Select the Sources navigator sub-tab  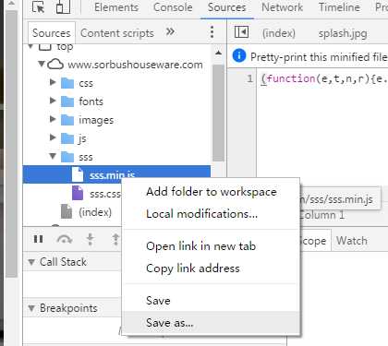coord(52,33)
